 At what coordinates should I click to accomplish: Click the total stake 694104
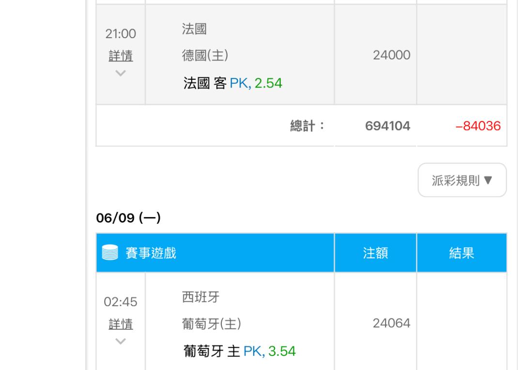click(x=387, y=126)
